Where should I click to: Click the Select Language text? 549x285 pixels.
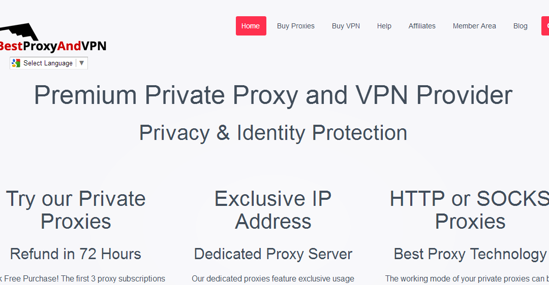48,63
